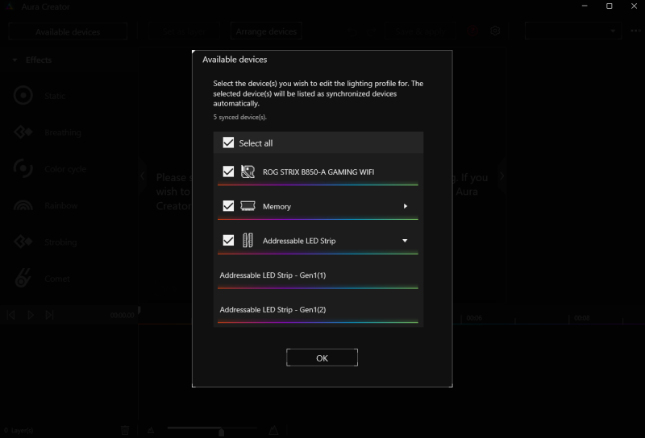Open Arrange devices

coord(266,31)
